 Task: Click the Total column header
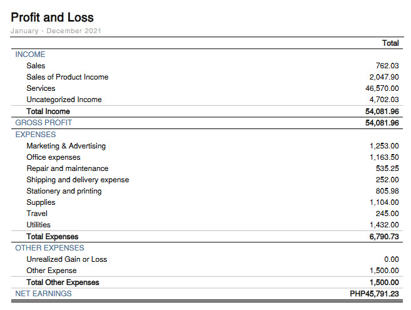(x=390, y=43)
